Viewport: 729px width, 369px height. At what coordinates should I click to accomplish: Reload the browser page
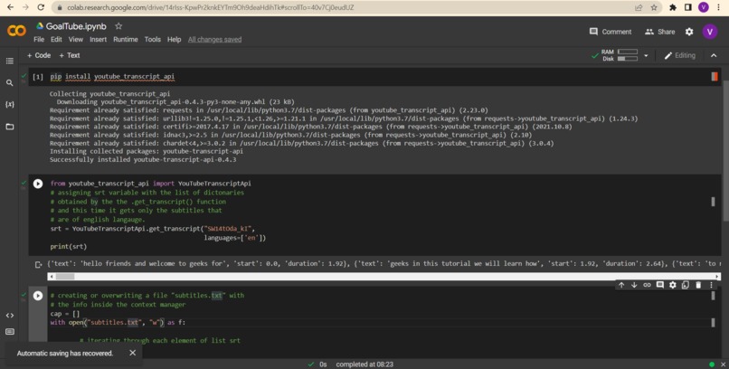click(x=41, y=7)
